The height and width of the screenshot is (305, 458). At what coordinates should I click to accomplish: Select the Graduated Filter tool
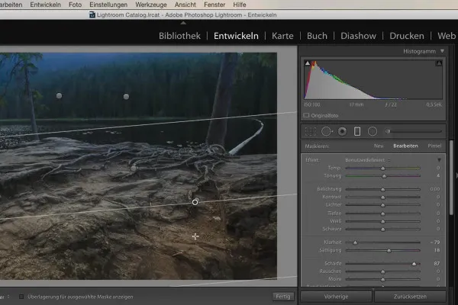[357, 132]
